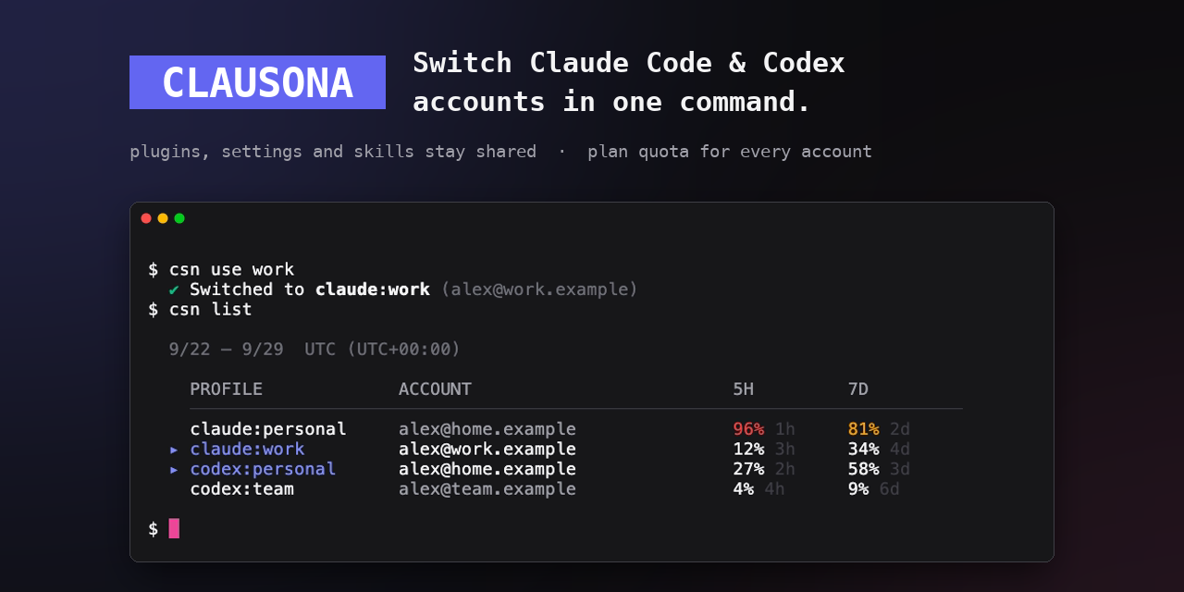1184x592 pixels.
Task: Click alex@work.example in the account column
Action: coord(487,450)
